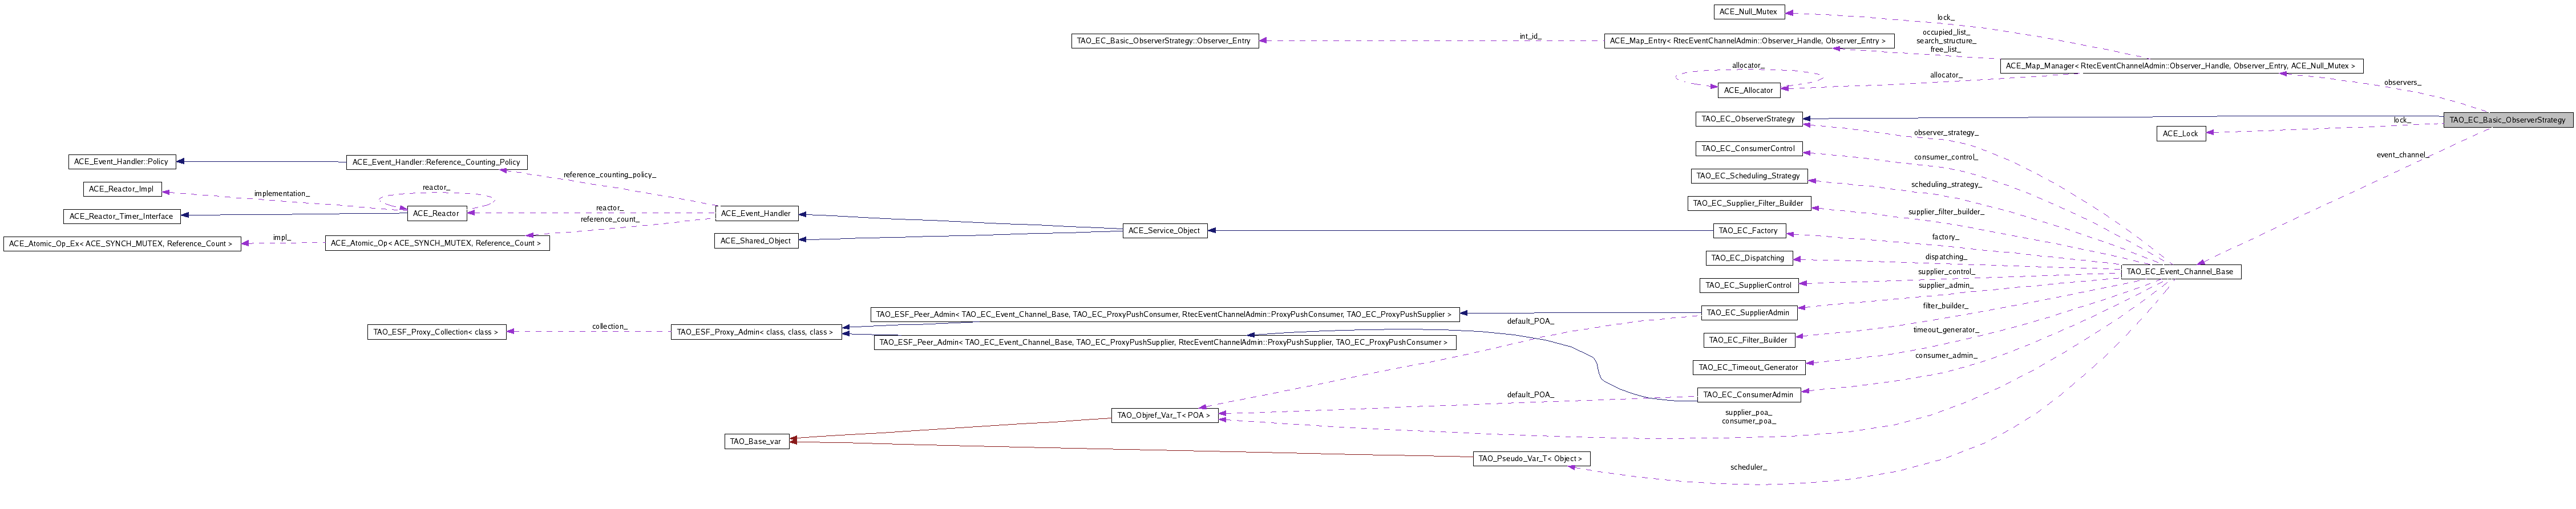
Task: Open the ACE_Event_Handler::Policy node
Action: click(x=121, y=161)
